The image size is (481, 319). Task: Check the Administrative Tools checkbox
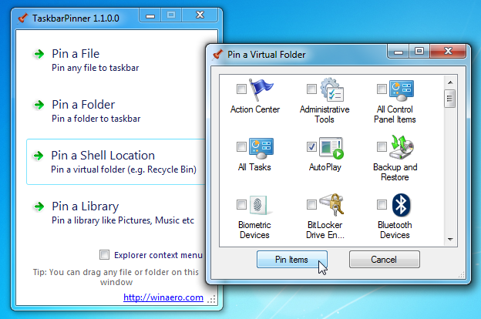pyautogui.click(x=311, y=89)
